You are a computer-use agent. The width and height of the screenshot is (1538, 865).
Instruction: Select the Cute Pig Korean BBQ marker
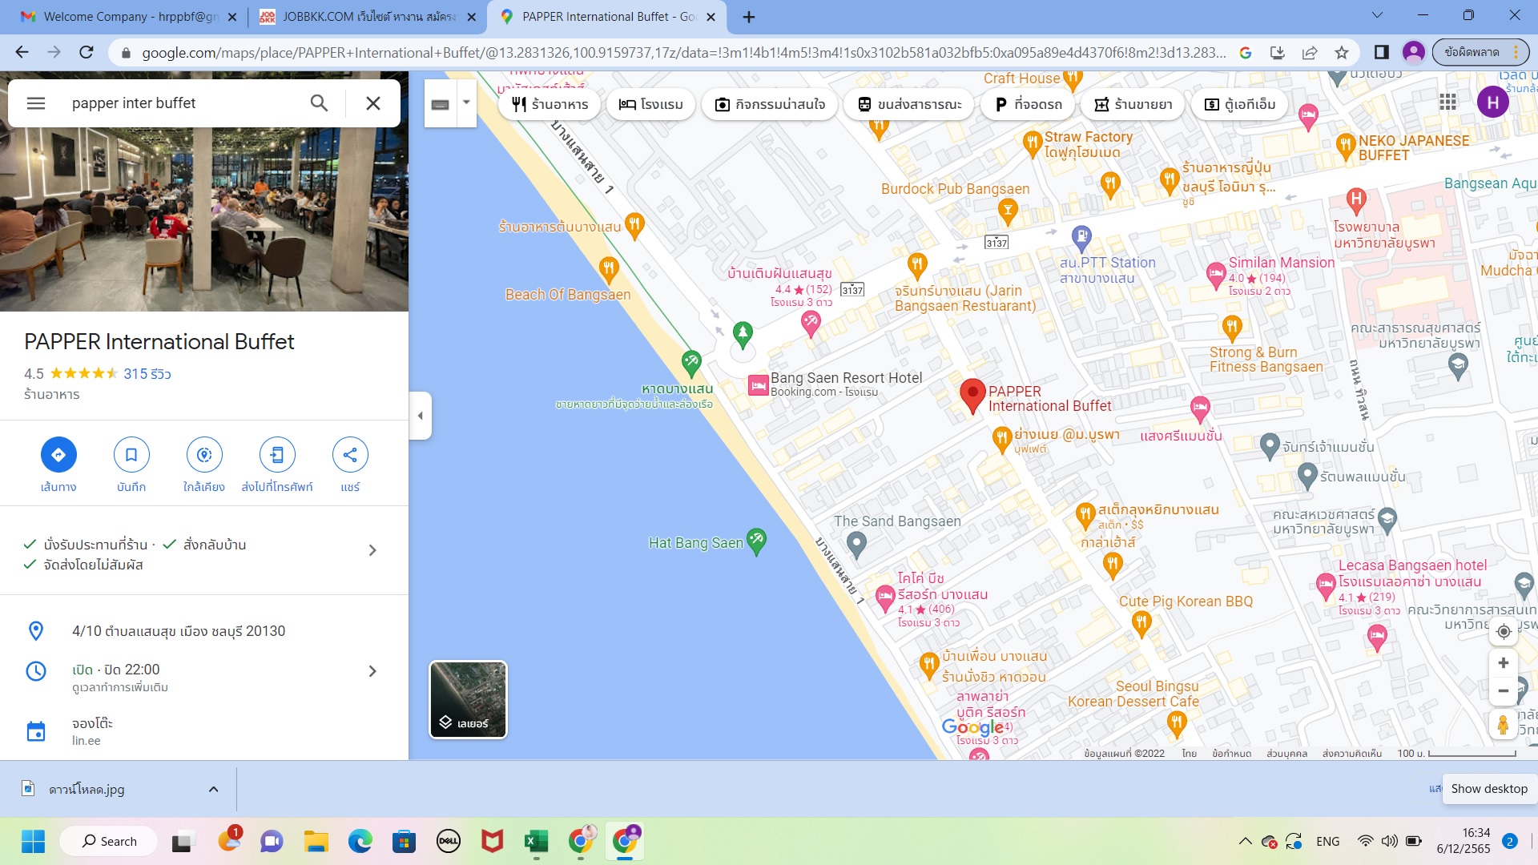pos(1142,623)
